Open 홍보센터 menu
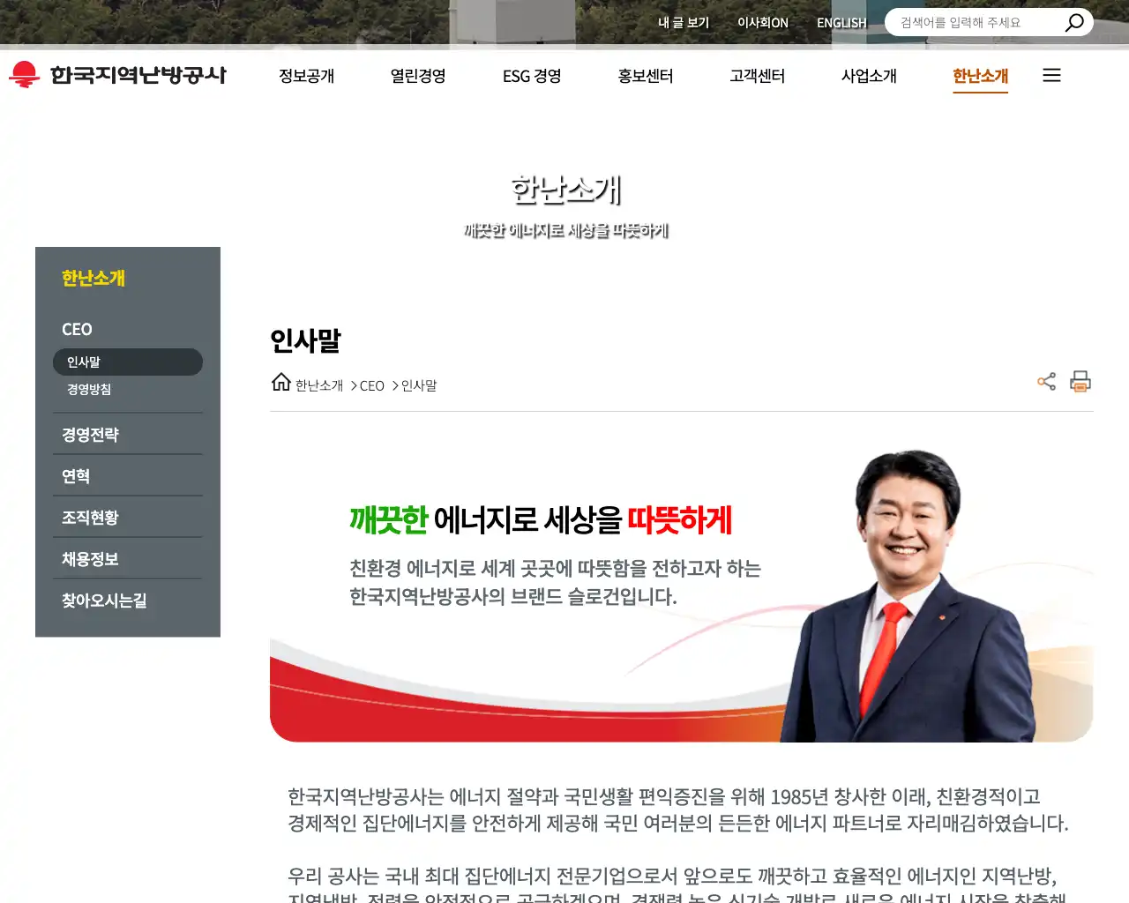1129x903 pixels. point(646,76)
